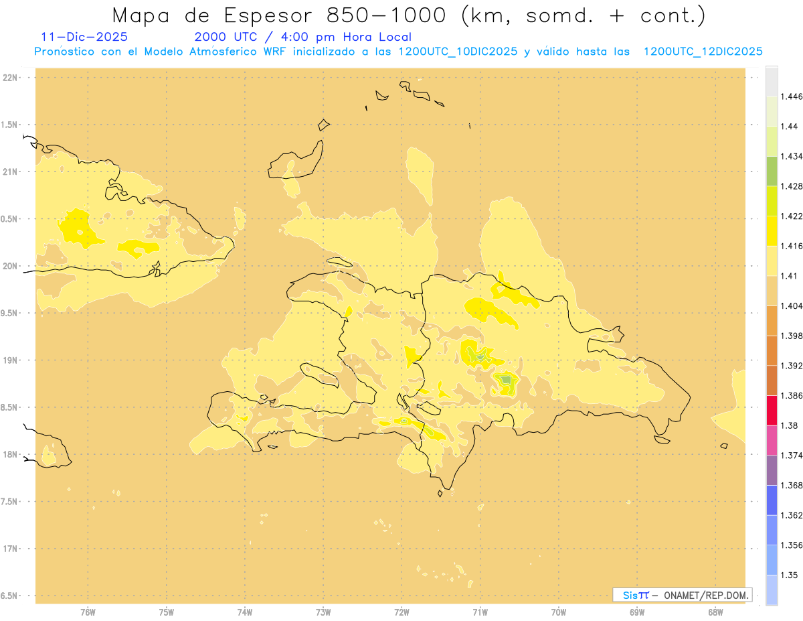Click the 19N latitude axis label
Image resolution: width=803 pixels, height=621 pixels.
10,360
